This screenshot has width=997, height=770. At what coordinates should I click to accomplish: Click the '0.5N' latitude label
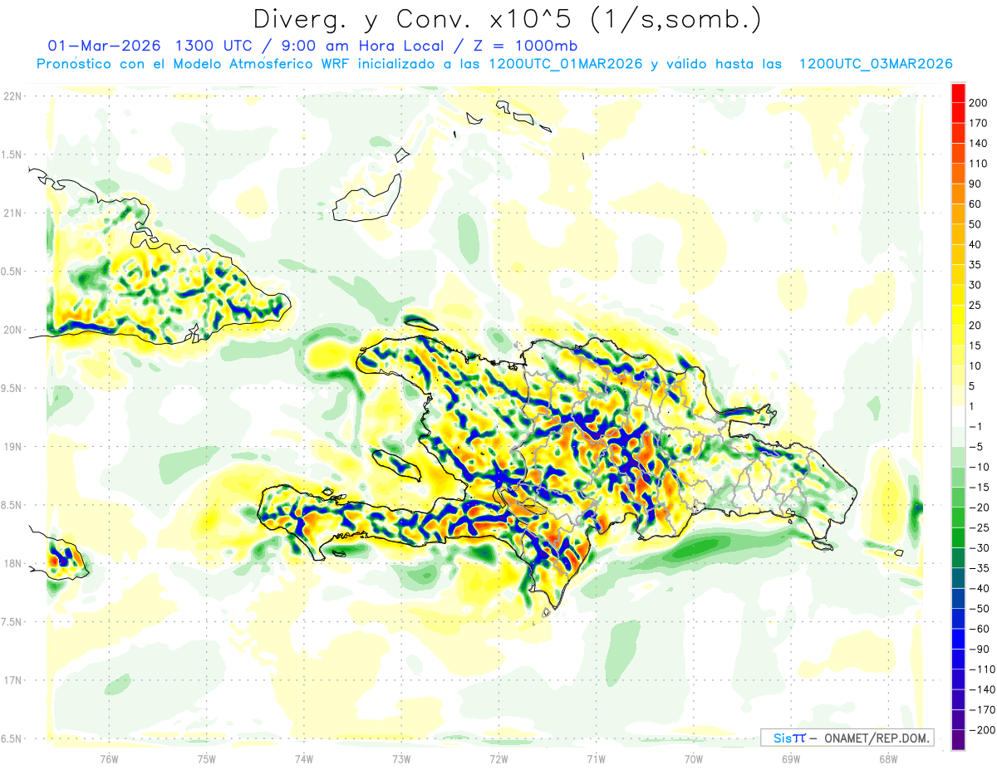(12, 272)
